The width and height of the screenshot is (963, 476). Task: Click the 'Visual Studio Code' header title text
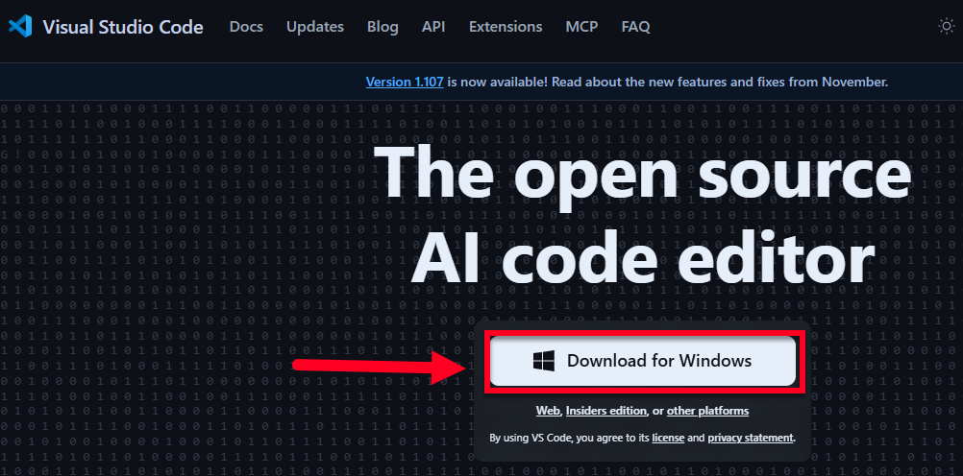123,27
